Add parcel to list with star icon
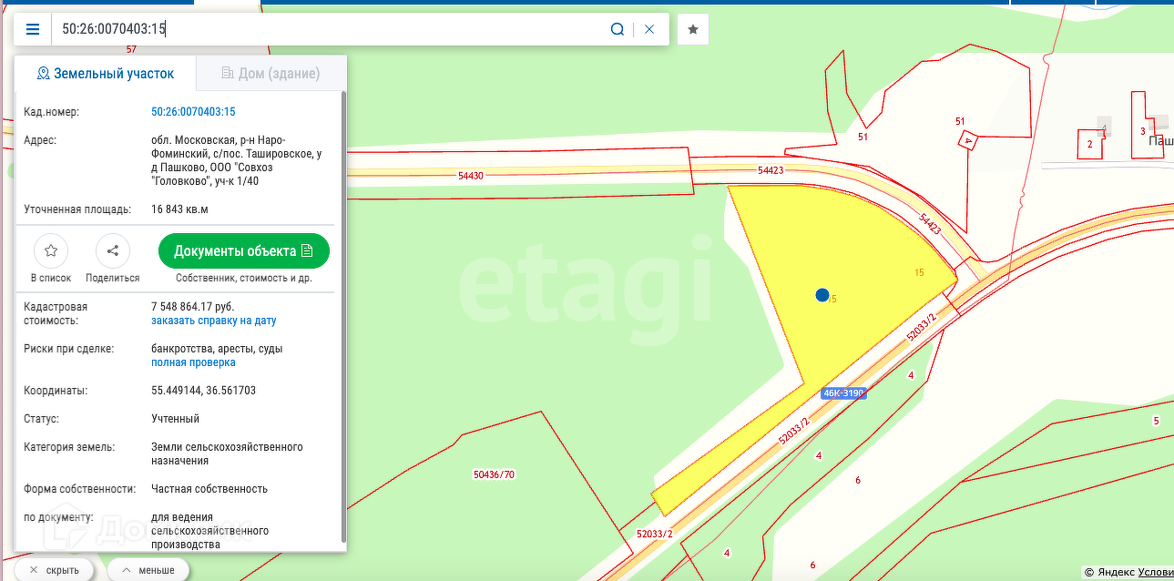Image resolution: width=1174 pixels, height=581 pixels. click(51, 250)
